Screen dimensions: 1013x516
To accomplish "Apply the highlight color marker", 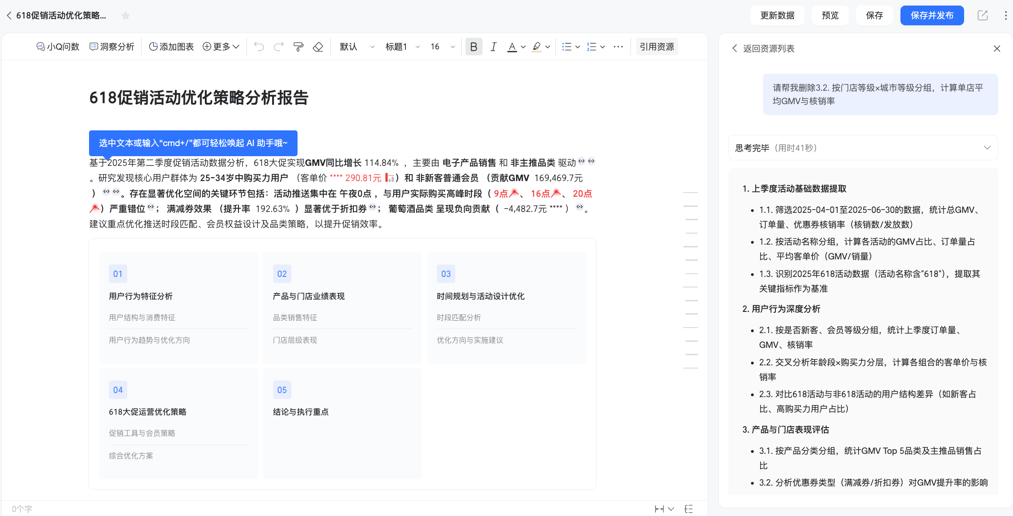I will click(x=536, y=47).
